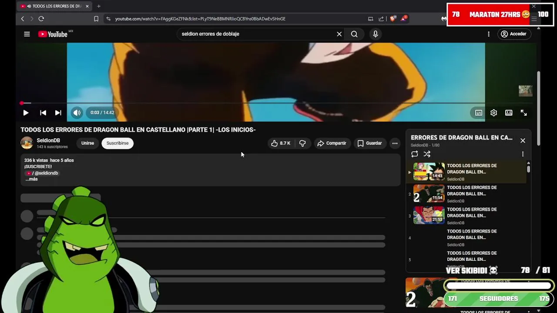Toggle playlist loop
557x313 pixels.
(415, 154)
